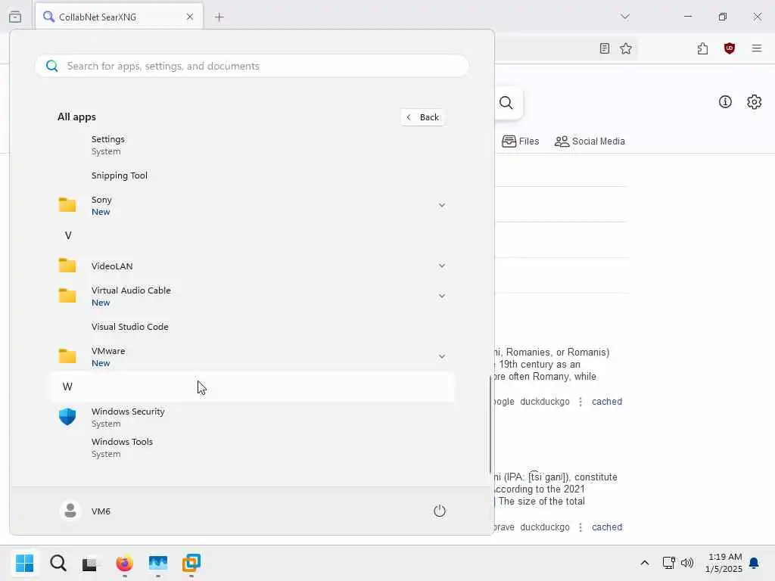The height and width of the screenshot is (581, 775).
Task: Toggle Reader View in address bar
Action: point(605,48)
